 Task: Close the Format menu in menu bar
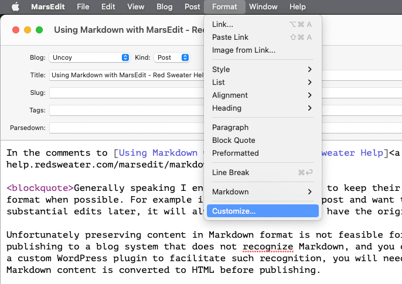coord(224,6)
